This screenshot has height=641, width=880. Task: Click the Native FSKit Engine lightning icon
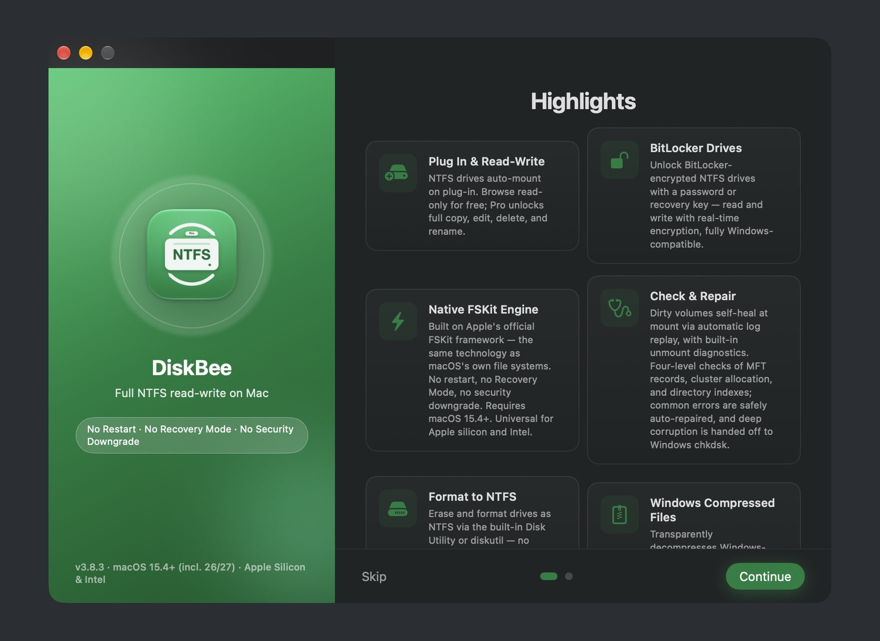[397, 321]
